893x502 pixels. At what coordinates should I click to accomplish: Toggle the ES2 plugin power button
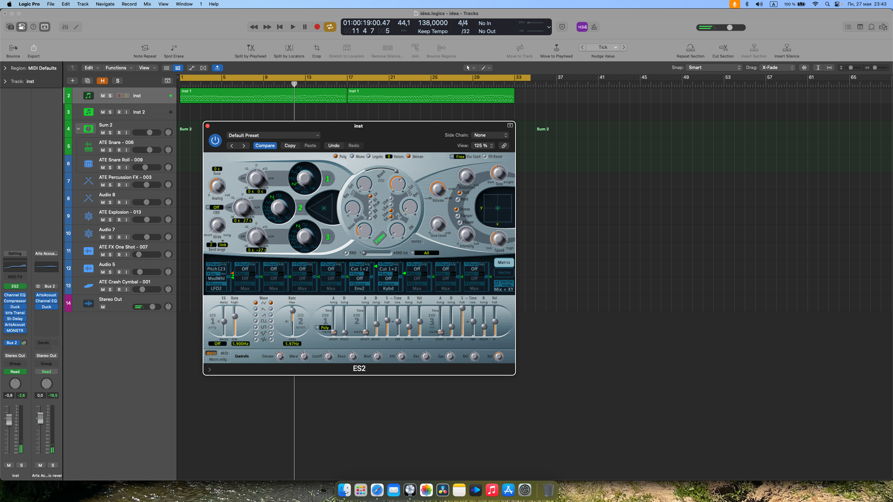[215, 140]
